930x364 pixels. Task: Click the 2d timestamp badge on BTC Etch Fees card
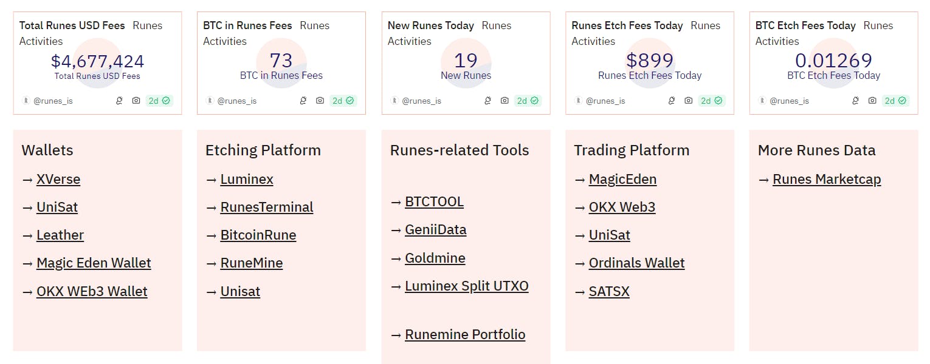pyautogui.click(x=890, y=101)
